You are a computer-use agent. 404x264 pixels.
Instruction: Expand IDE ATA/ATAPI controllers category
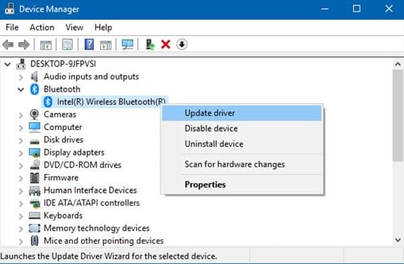(x=21, y=204)
